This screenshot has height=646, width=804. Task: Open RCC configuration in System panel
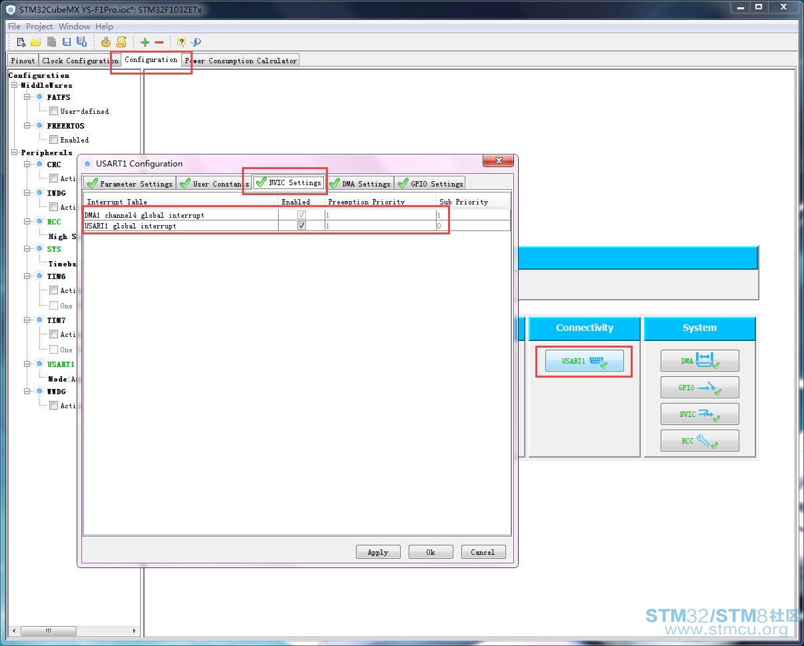click(699, 440)
